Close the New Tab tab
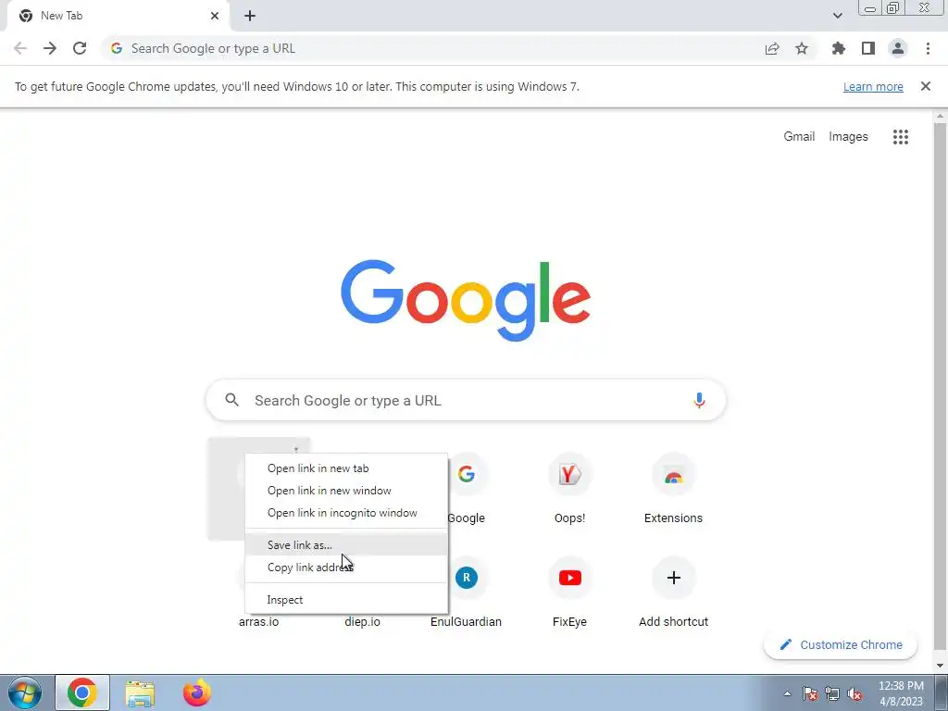Image resolution: width=948 pixels, height=711 pixels. tap(215, 16)
